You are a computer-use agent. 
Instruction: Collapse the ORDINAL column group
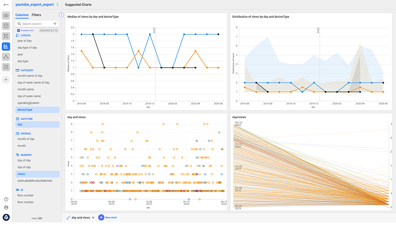click(26, 133)
